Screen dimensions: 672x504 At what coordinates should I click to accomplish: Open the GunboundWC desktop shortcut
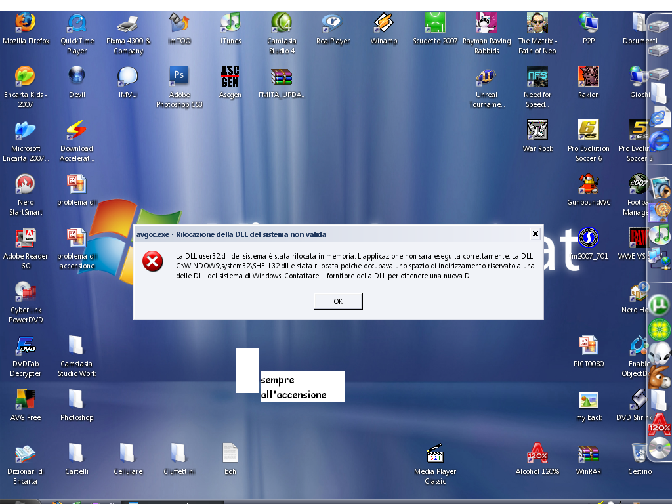tap(589, 190)
